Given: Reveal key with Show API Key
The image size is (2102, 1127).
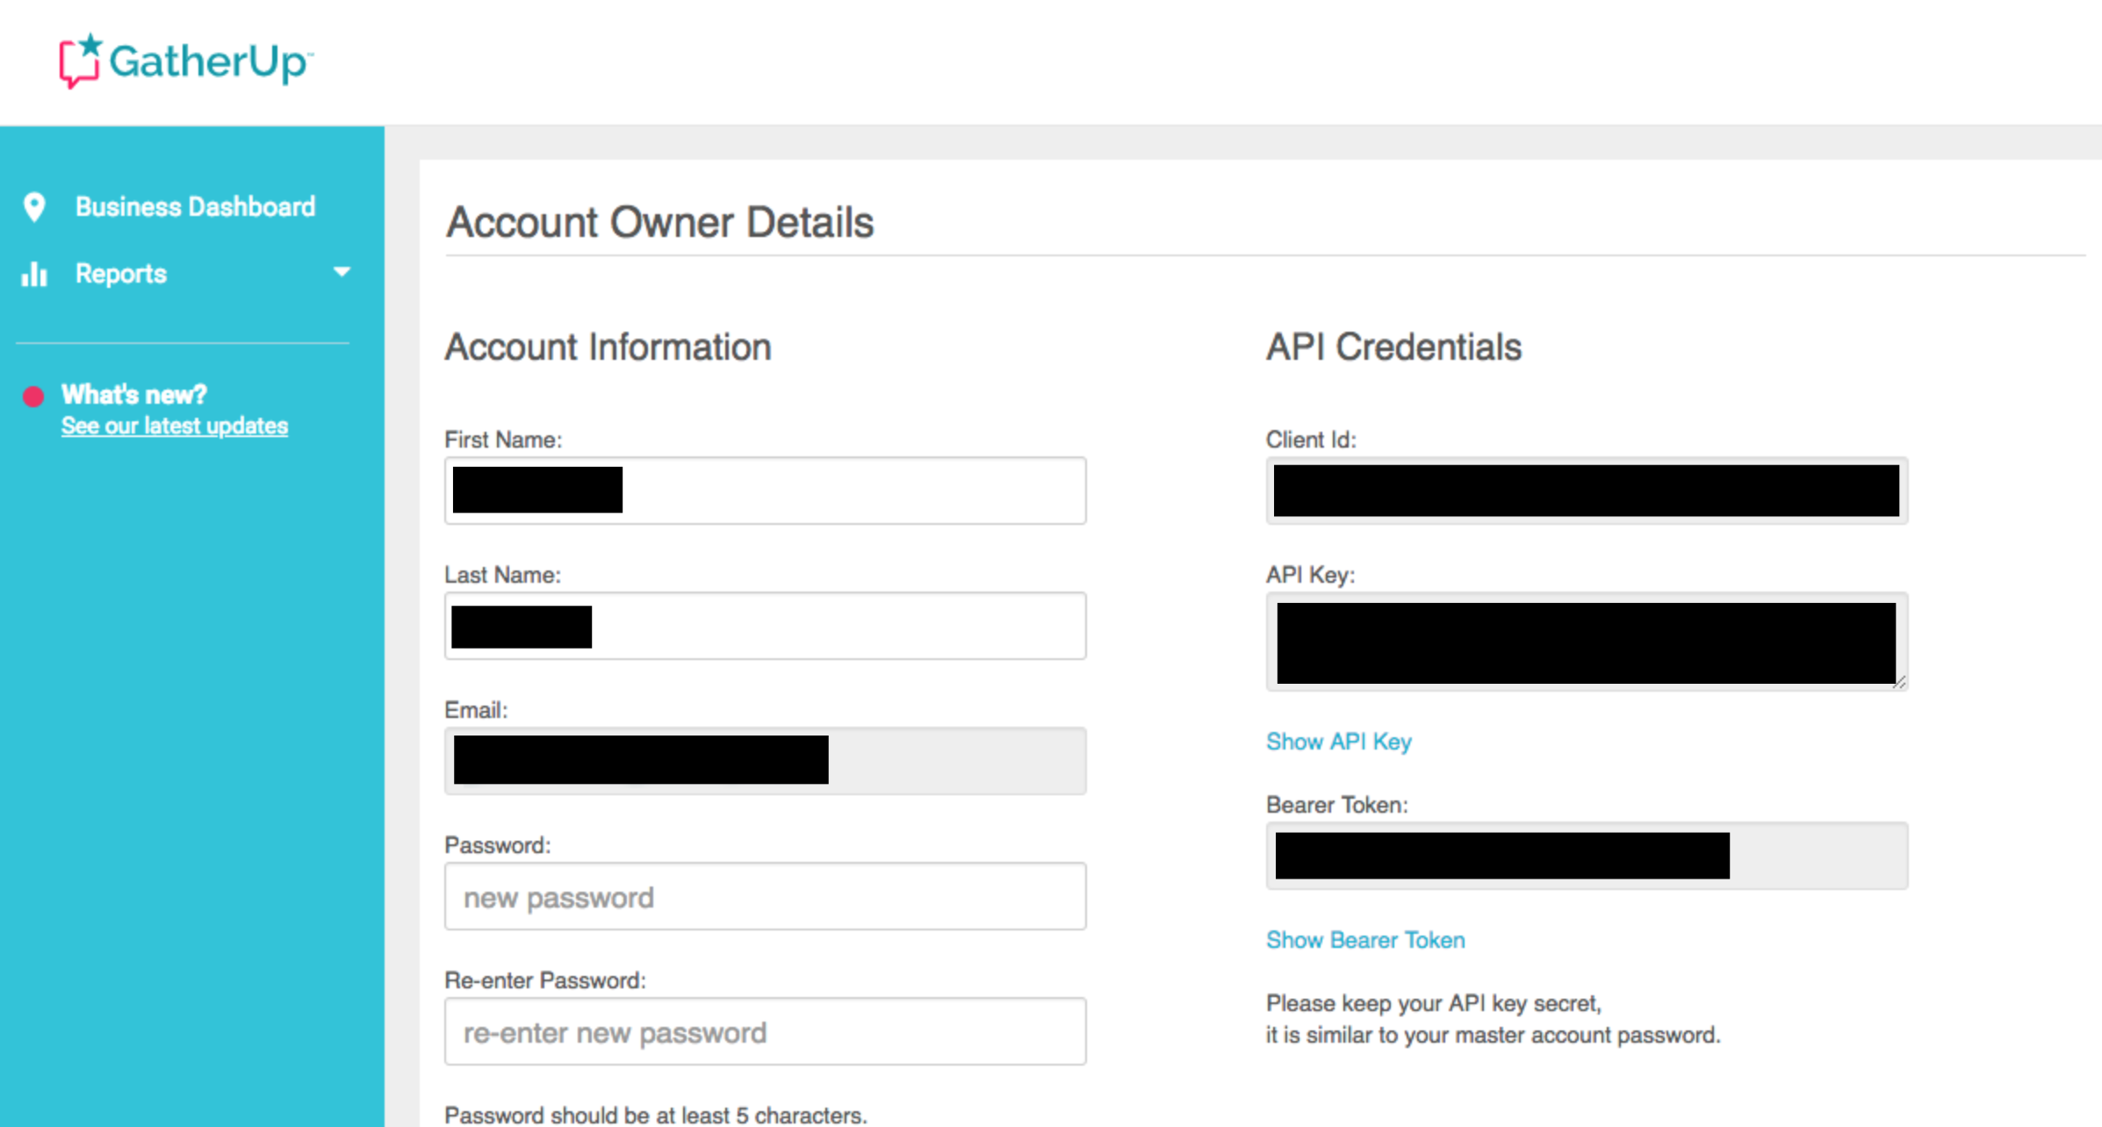Looking at the screenshot, I should tap(1338, 742).
